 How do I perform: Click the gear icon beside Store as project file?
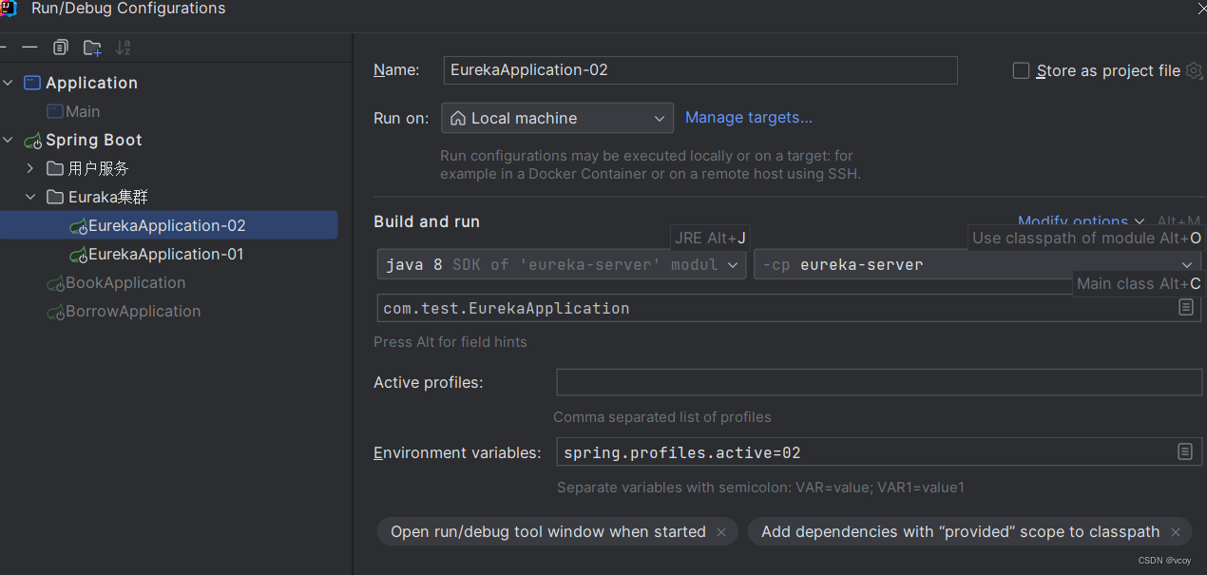click(1195, 70)
